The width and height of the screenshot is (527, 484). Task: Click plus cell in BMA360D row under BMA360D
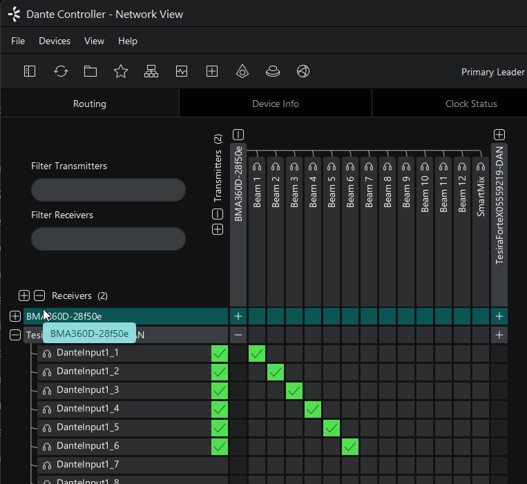(238, 316)
